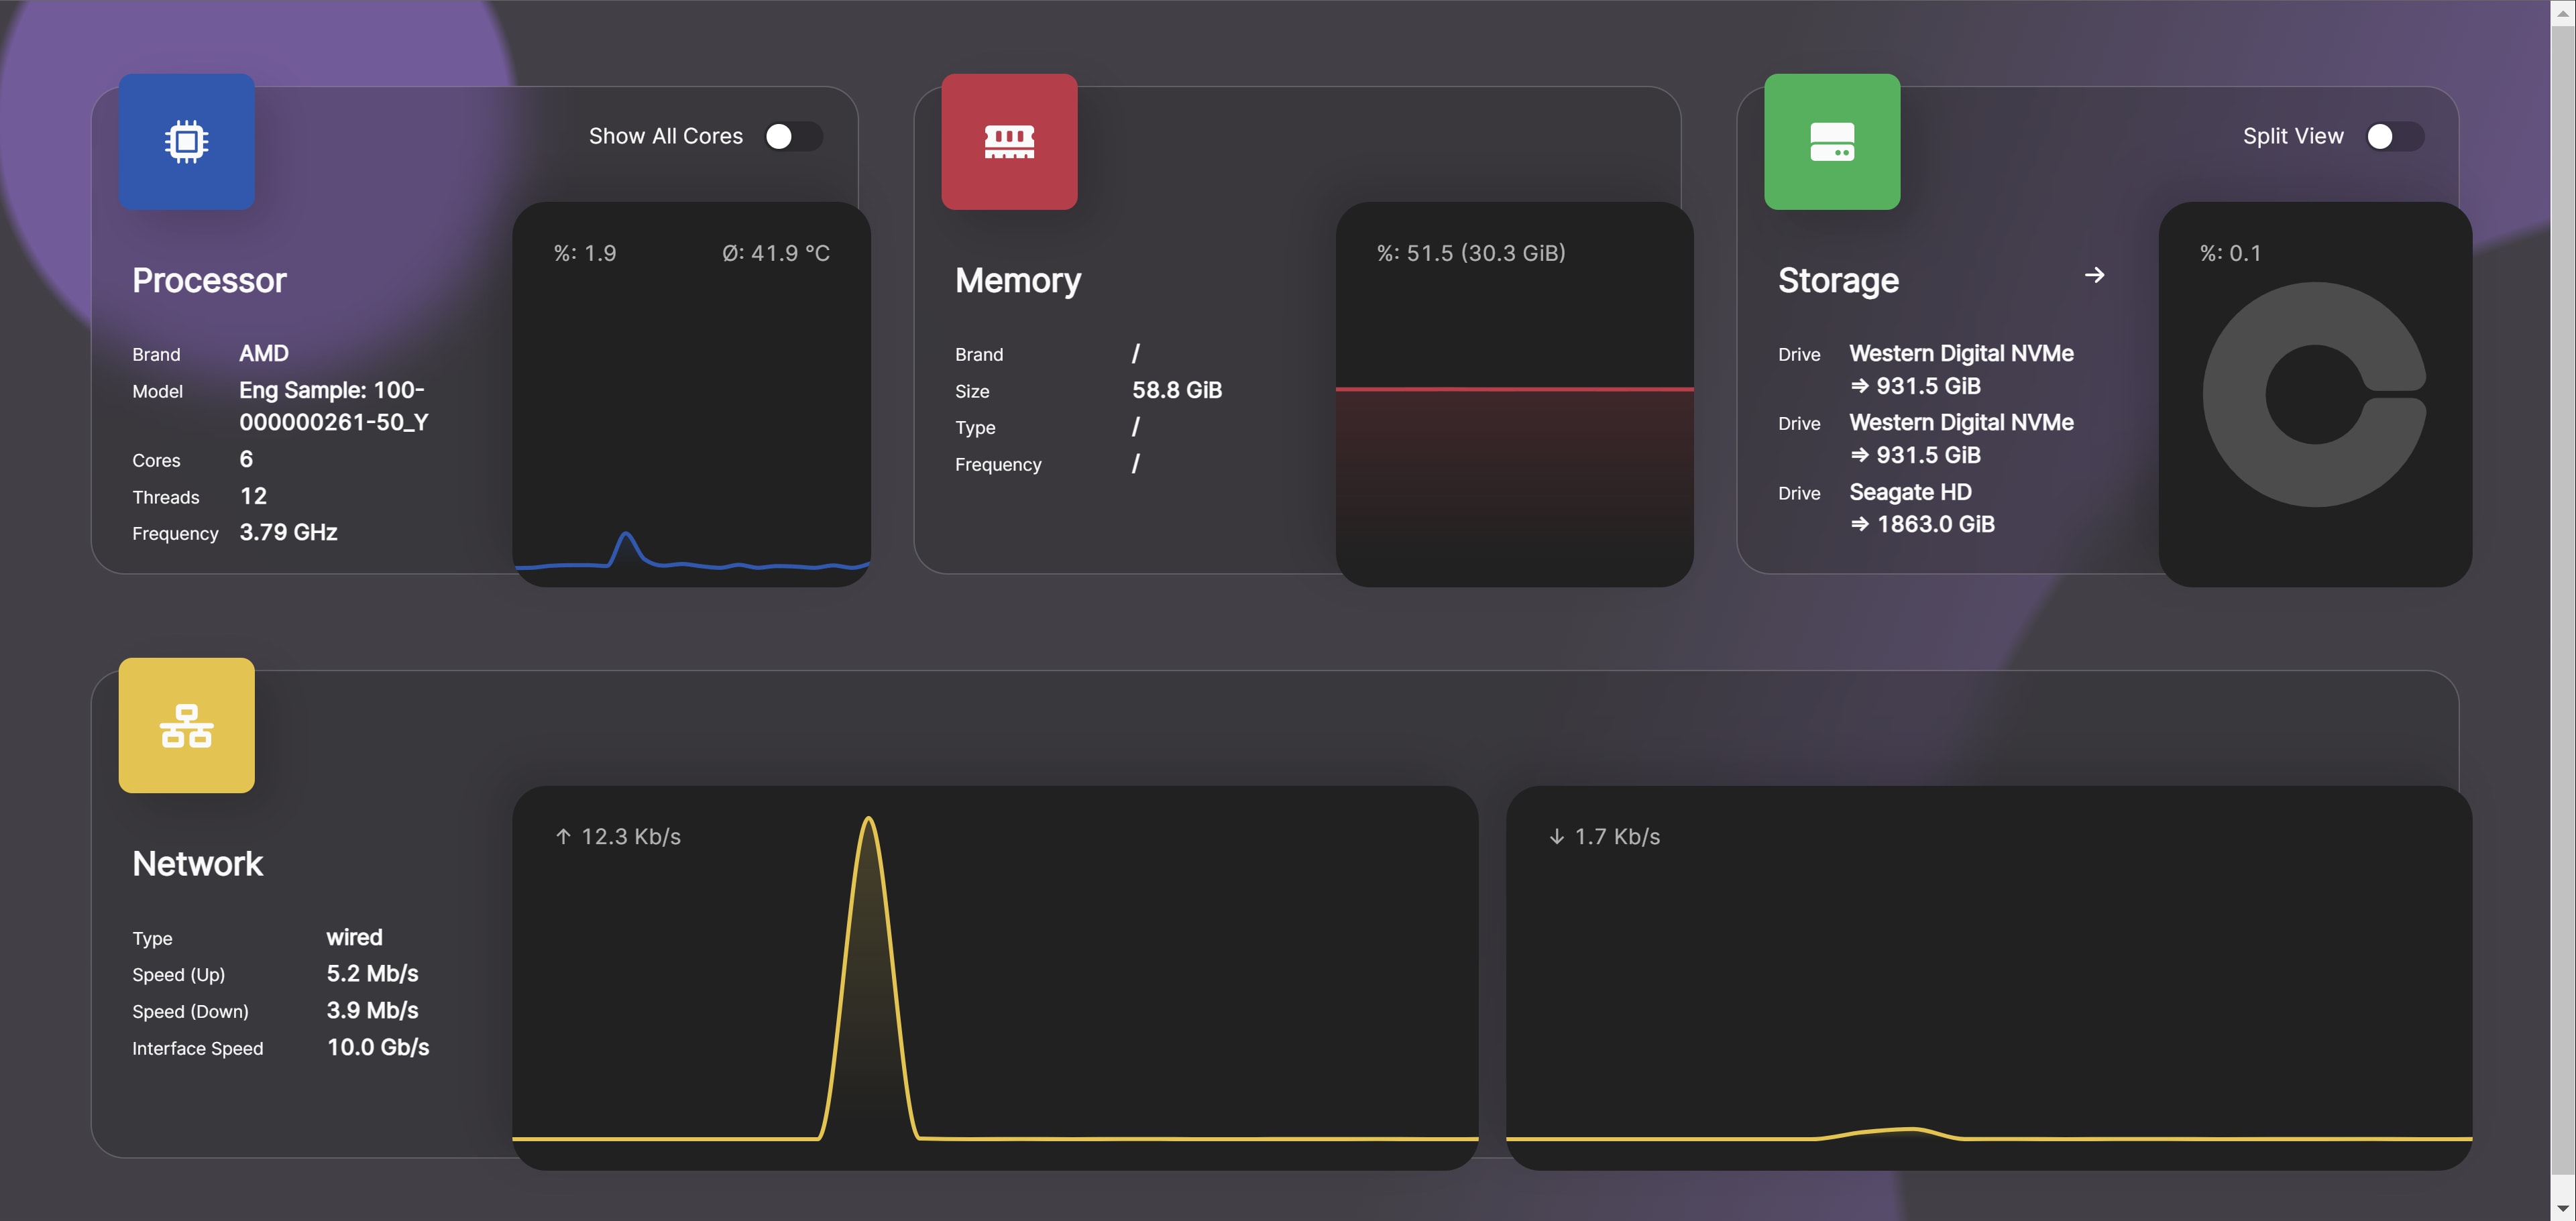Open storage details via the arrow next to Storage
Image resolution: width=2576 pixels, height=1221 pixels.
coord(2096,276)
